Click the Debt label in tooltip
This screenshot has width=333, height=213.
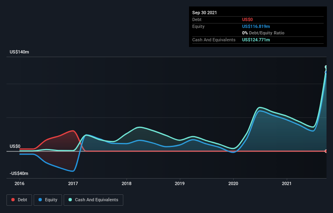coord(197,19)
